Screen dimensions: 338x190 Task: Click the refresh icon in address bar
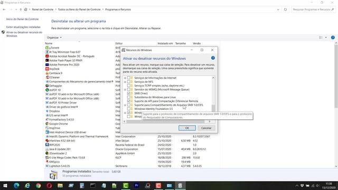[x=285, y=9]
